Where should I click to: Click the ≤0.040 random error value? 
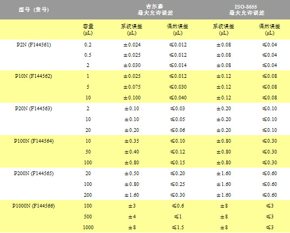[x=178, y=97]
